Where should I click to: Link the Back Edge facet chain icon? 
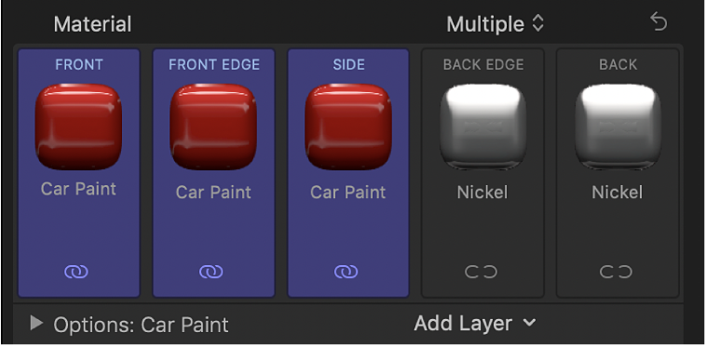[482, 272]
